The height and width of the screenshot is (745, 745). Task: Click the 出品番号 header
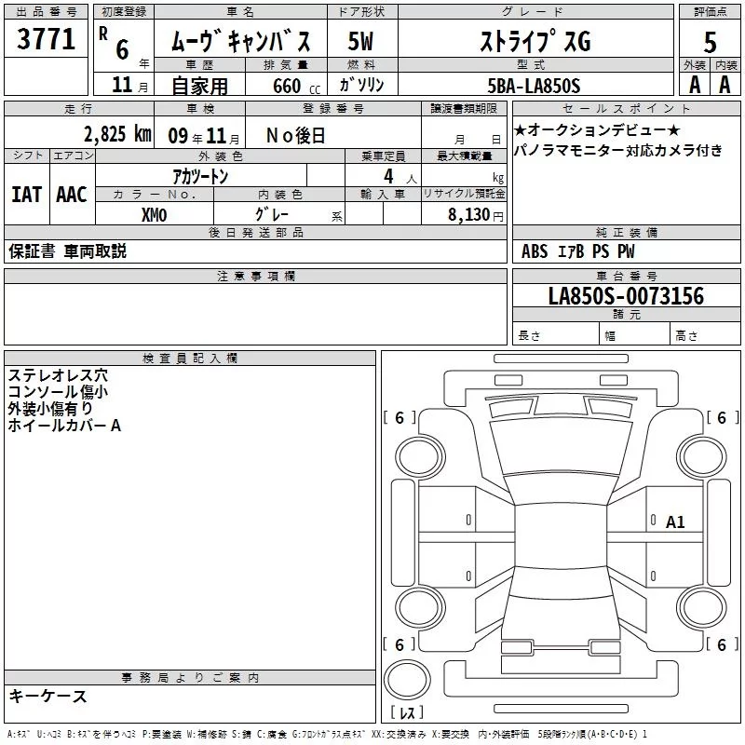(46, 12)
